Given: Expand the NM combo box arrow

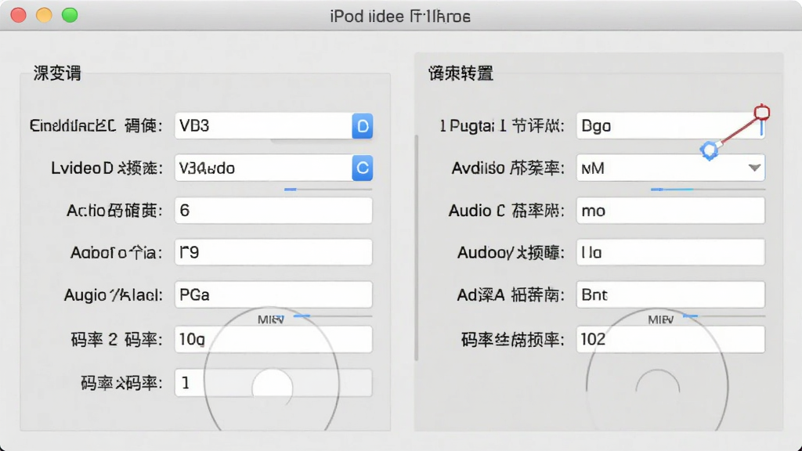Looking at the screenshot, I should pyautogui.click(x=754, y=168).
